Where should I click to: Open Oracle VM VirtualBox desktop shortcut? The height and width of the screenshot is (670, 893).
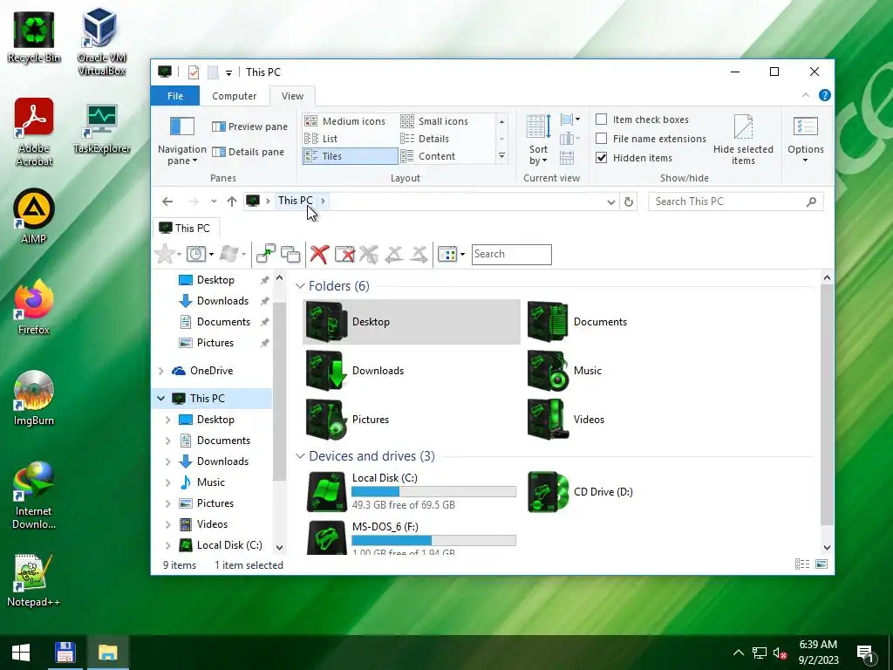[101, 41]
